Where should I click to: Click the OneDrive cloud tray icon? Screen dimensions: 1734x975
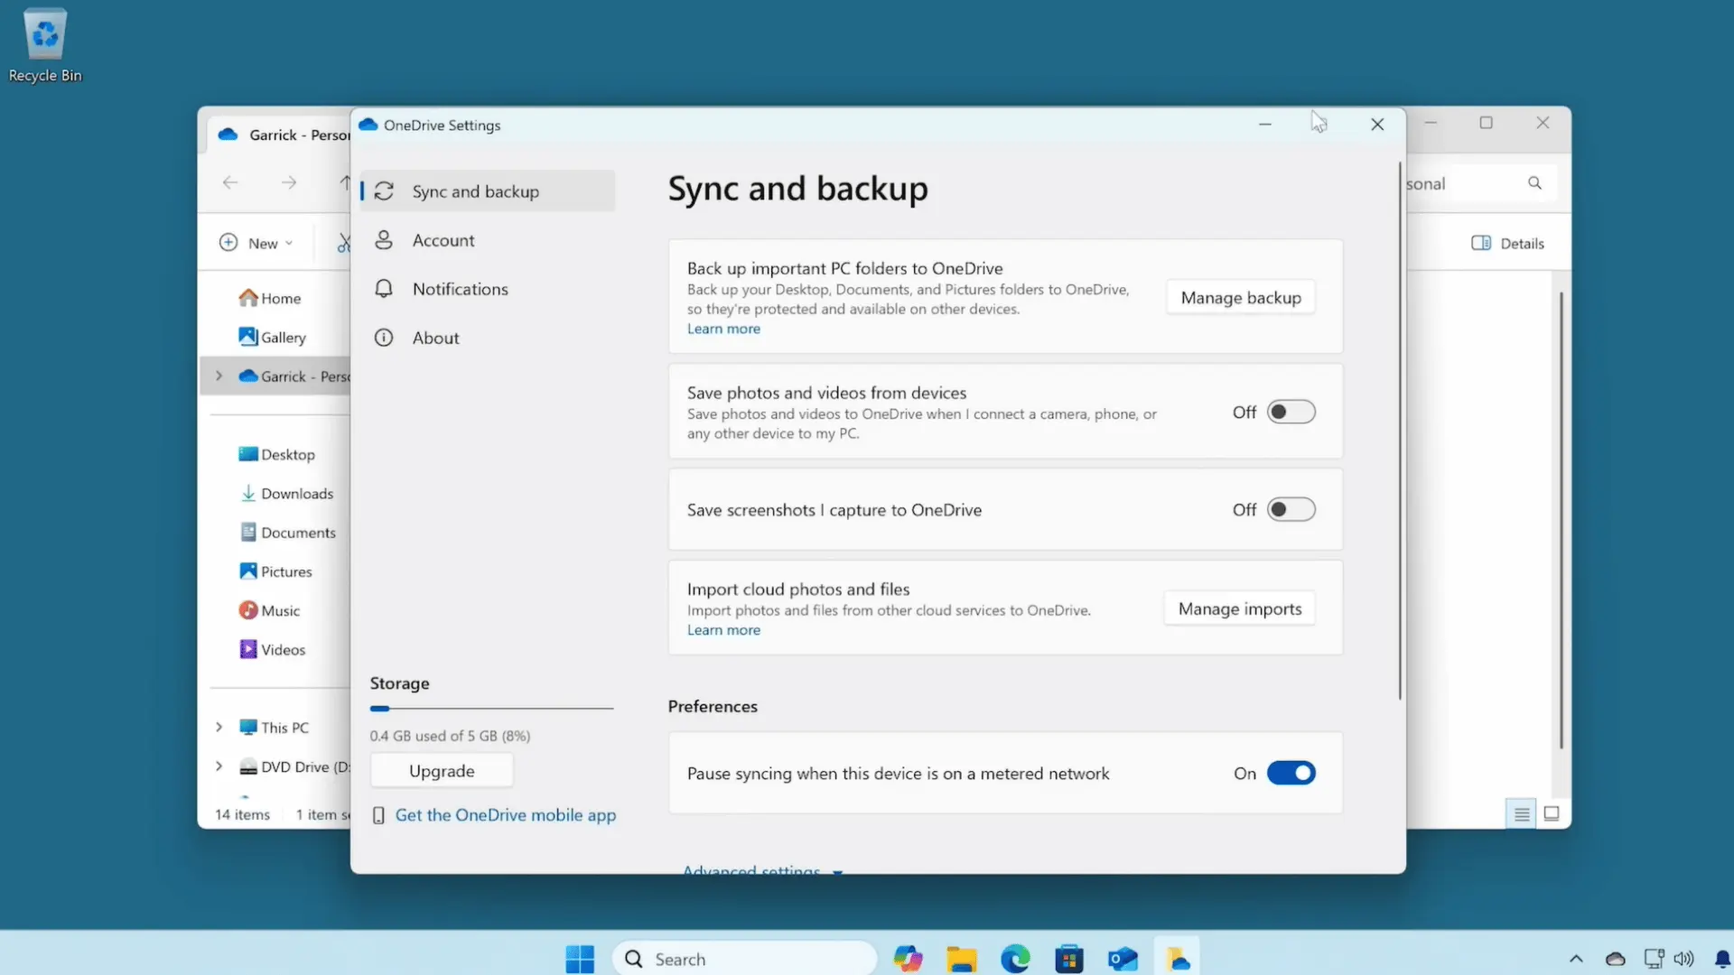point(1615,959)
